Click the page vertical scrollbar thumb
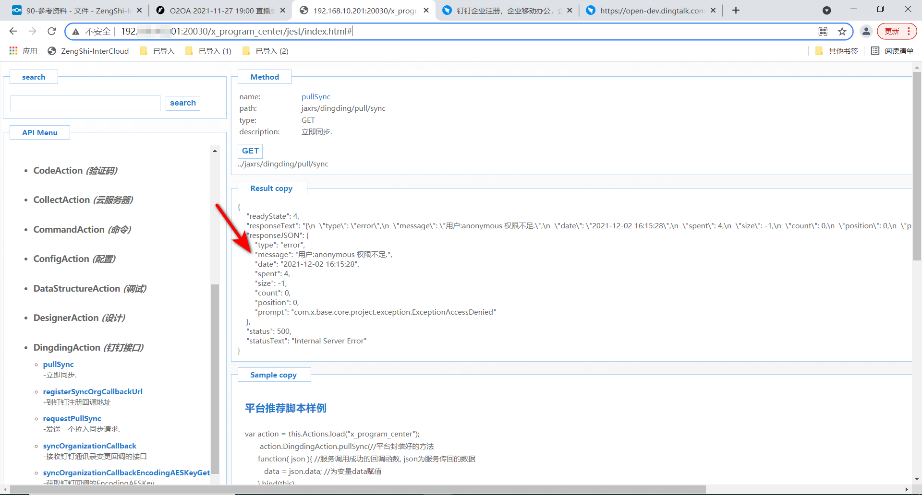 [917, 166]
